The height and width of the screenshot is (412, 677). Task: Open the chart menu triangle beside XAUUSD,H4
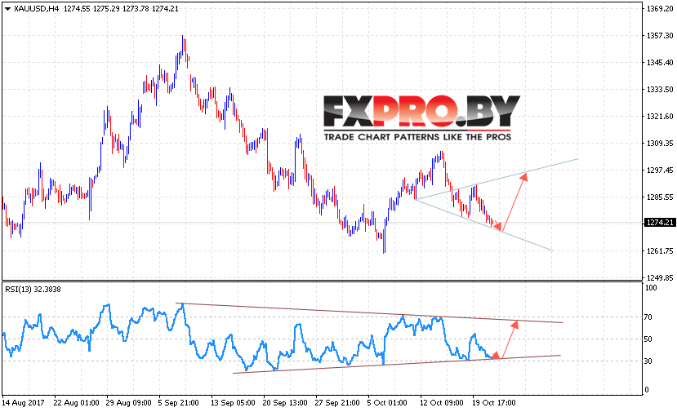click(7, 9)
